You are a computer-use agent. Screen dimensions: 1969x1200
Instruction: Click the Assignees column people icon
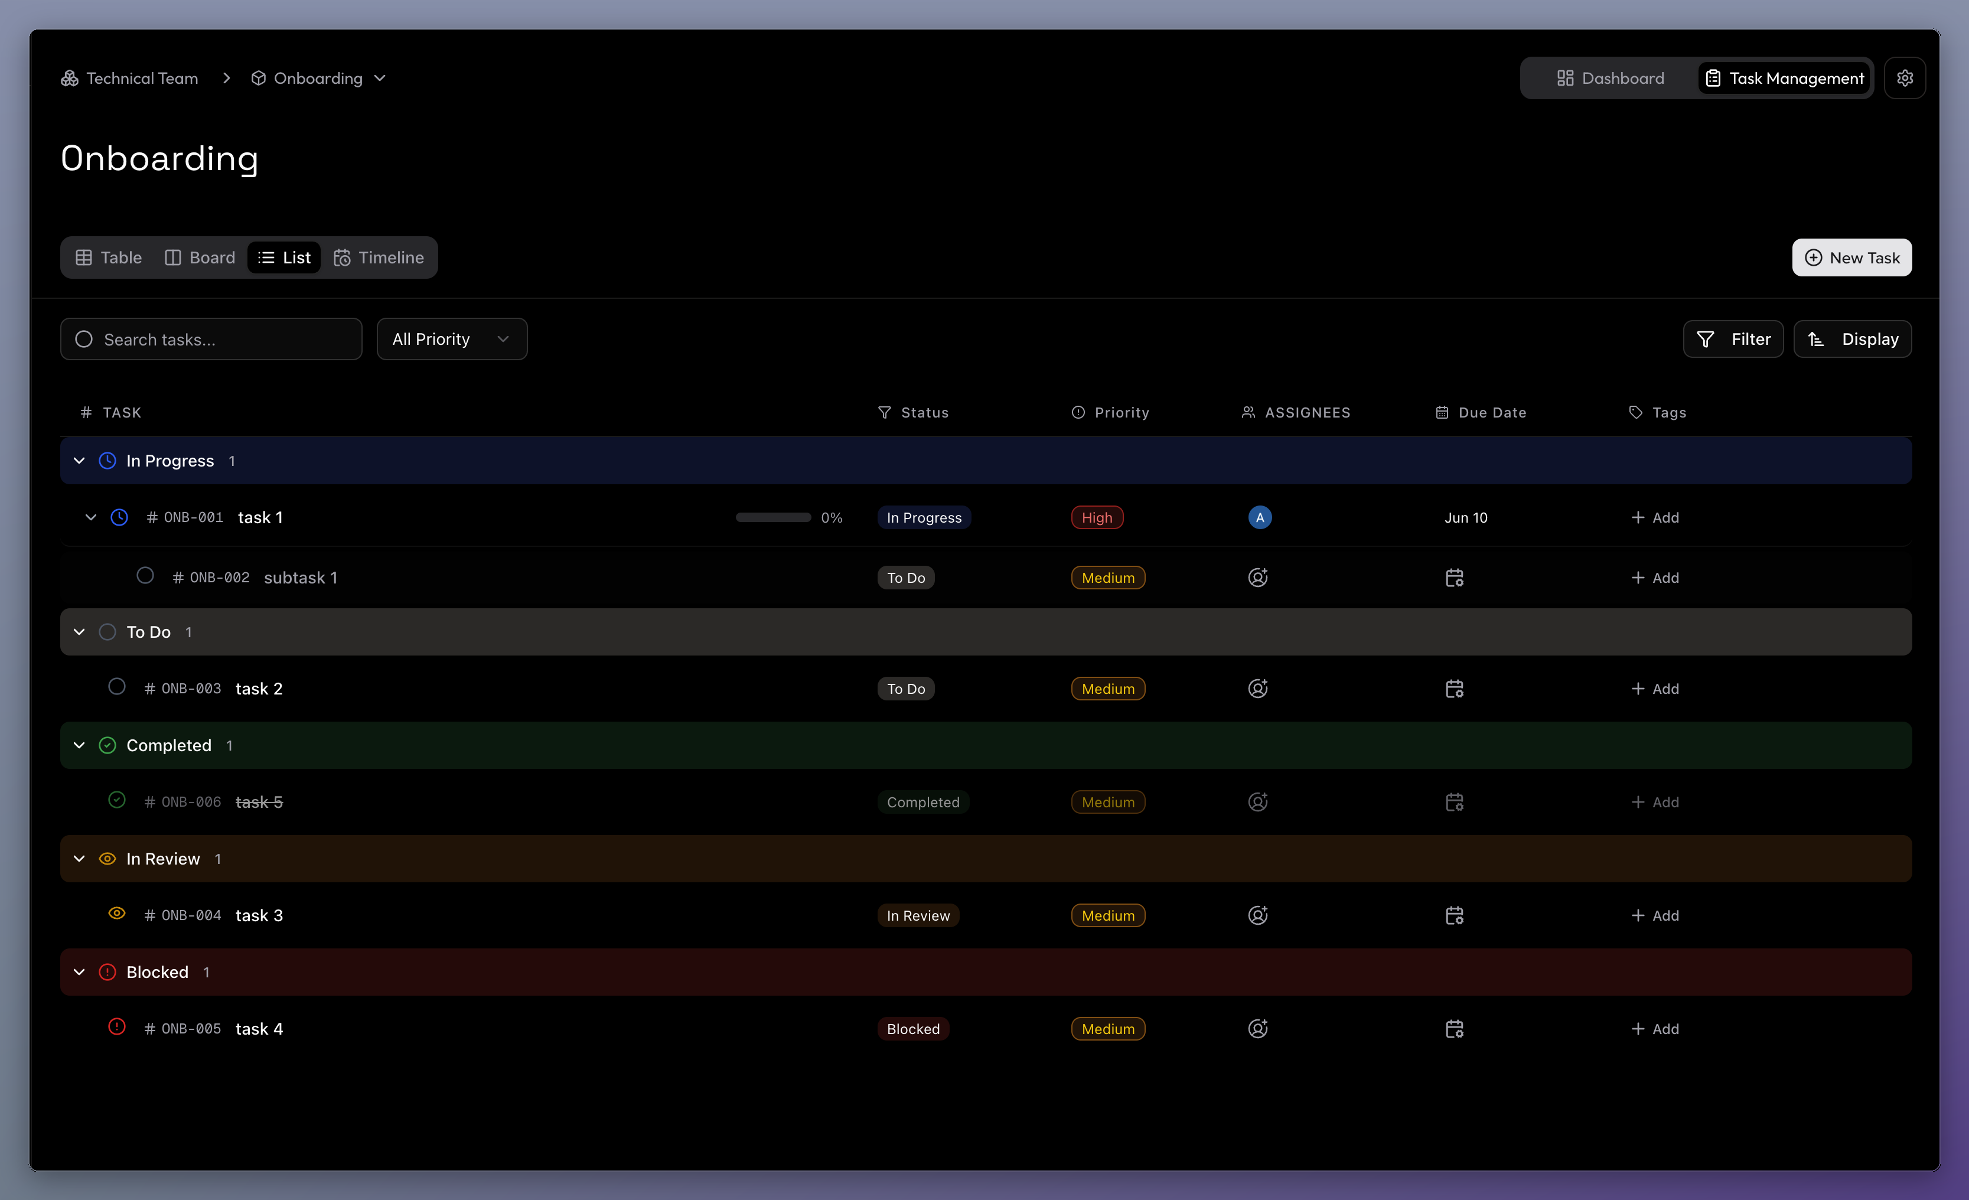pos(1247,412)
